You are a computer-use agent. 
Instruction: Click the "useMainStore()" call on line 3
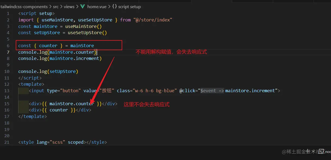[83, 26]
